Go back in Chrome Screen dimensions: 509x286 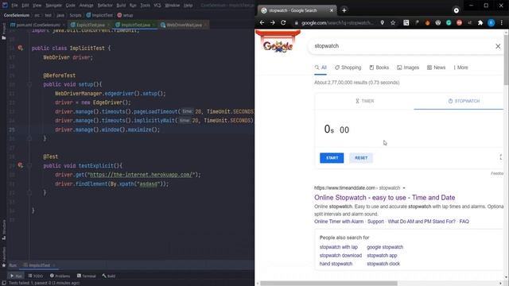click(262, 23)
